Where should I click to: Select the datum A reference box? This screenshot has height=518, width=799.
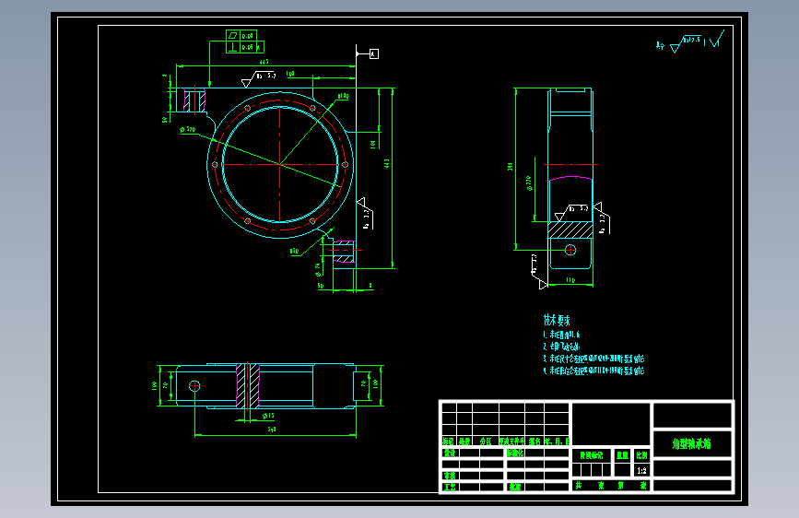coord(374,53)
